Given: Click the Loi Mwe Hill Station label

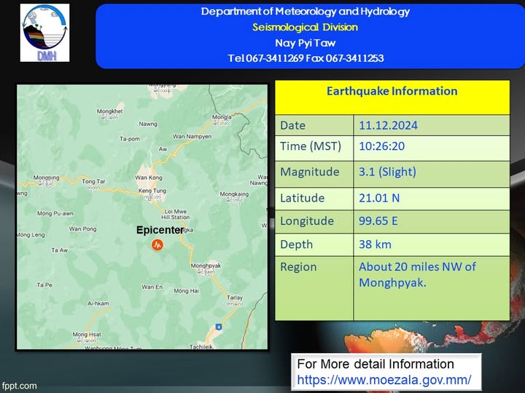Looking at the screenshot, I should tap(176, 214).
